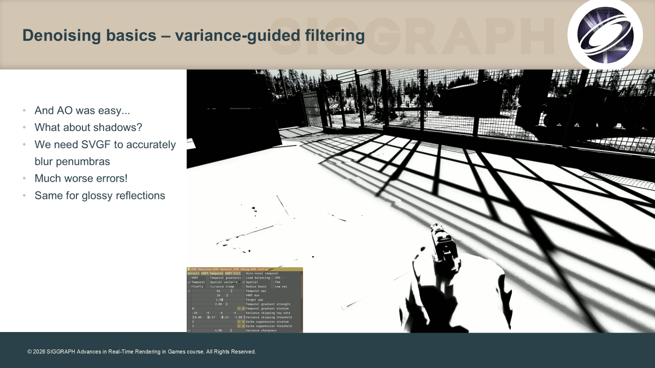Click the Spike suppression threshold field showing 1
The height and width of the screenshot is (368, 655).
click(214, 326)
